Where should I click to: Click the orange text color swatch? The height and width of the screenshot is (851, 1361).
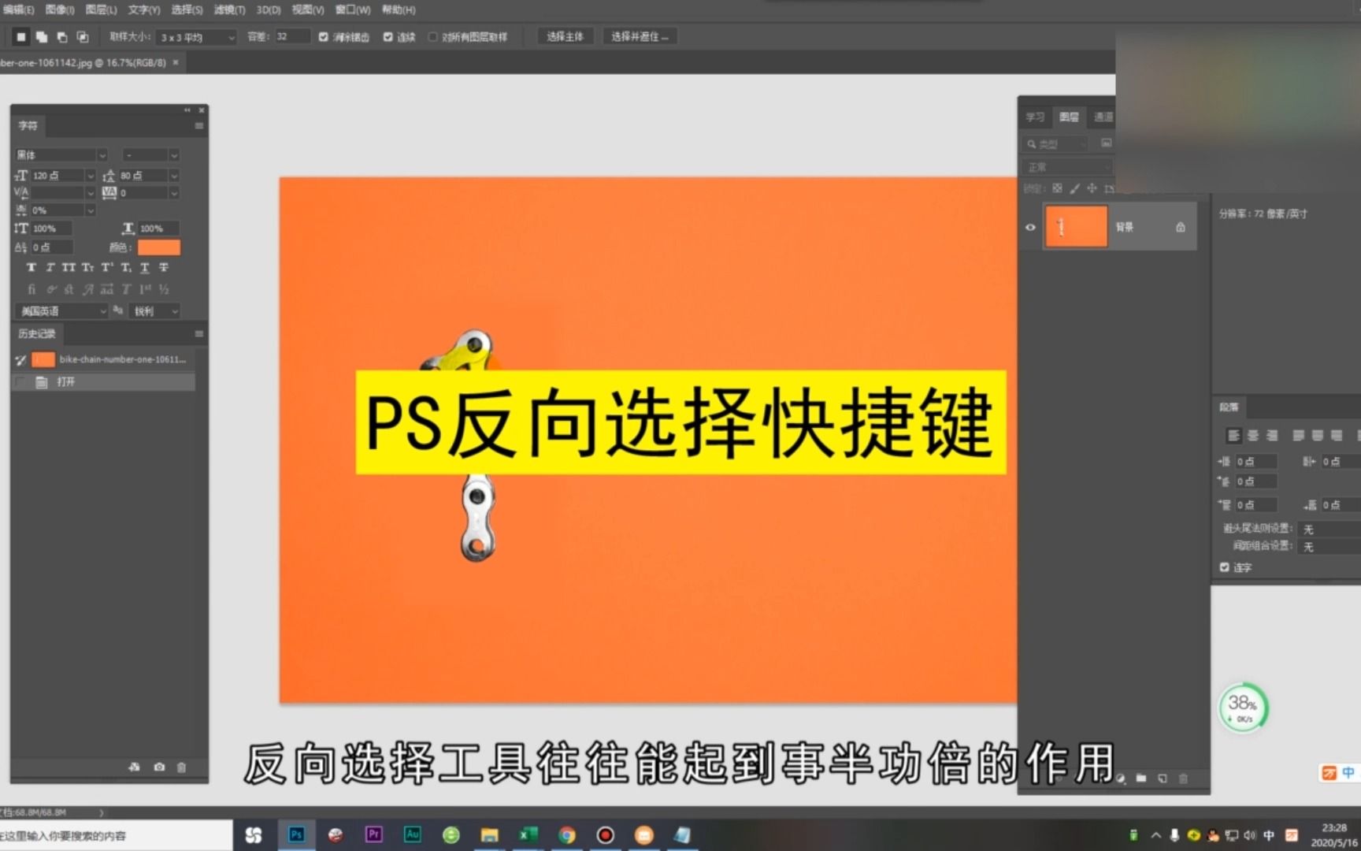[x=160, y=247]
